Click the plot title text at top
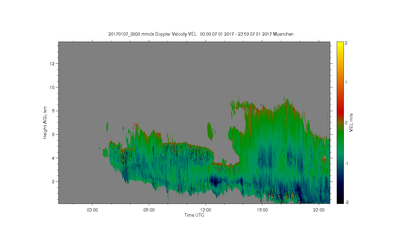 click(x=201, y=34)
